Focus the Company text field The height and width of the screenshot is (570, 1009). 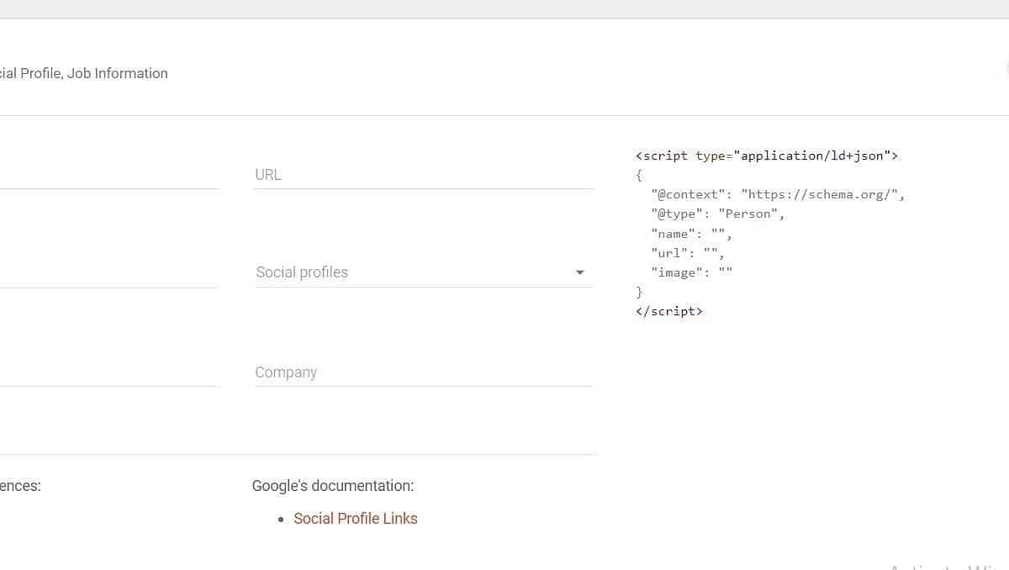(423, 372)
